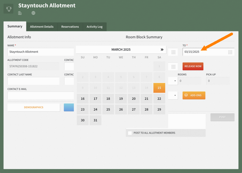Select March 30 in the calendar
This screenshot has width=242, height=173.
click(x=83, y=120)
